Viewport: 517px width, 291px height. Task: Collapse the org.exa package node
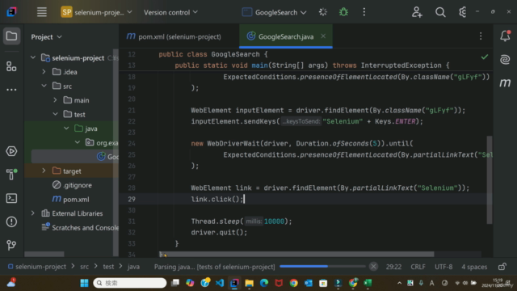click(x=78, y=142)
